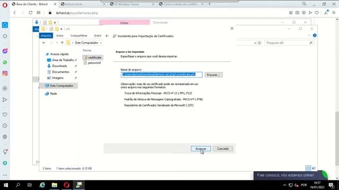Go back using wizard back arrow
This screenshot has height=190, width=339.
[x=107, y=36]
